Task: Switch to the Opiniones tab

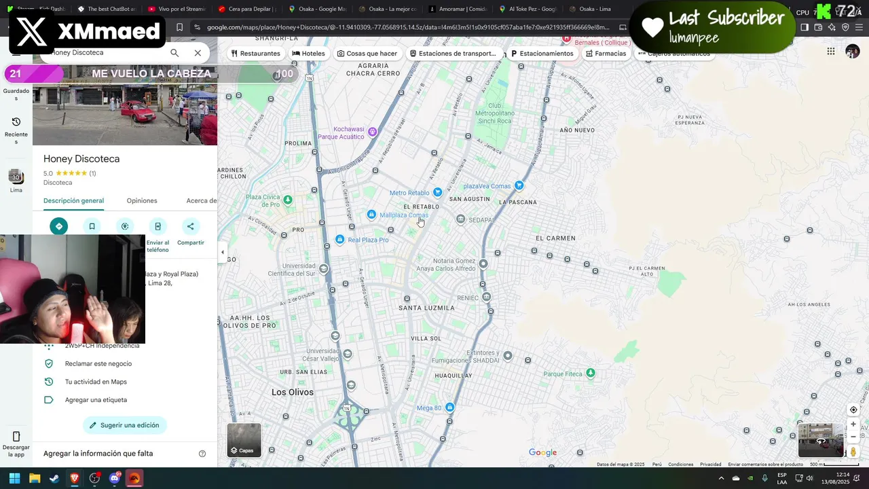Action: coord(142,201)
